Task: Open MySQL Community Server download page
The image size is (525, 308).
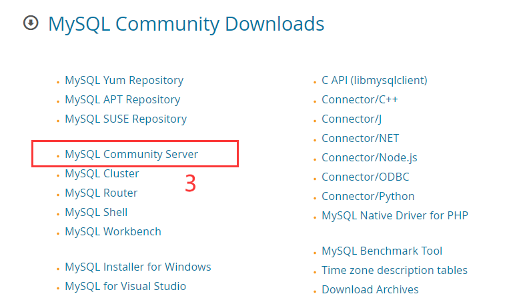Action: [x=131, y=155]
